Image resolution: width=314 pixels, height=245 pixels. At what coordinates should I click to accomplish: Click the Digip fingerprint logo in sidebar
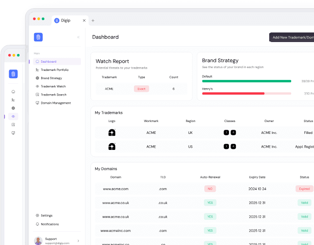coord(38,37)
